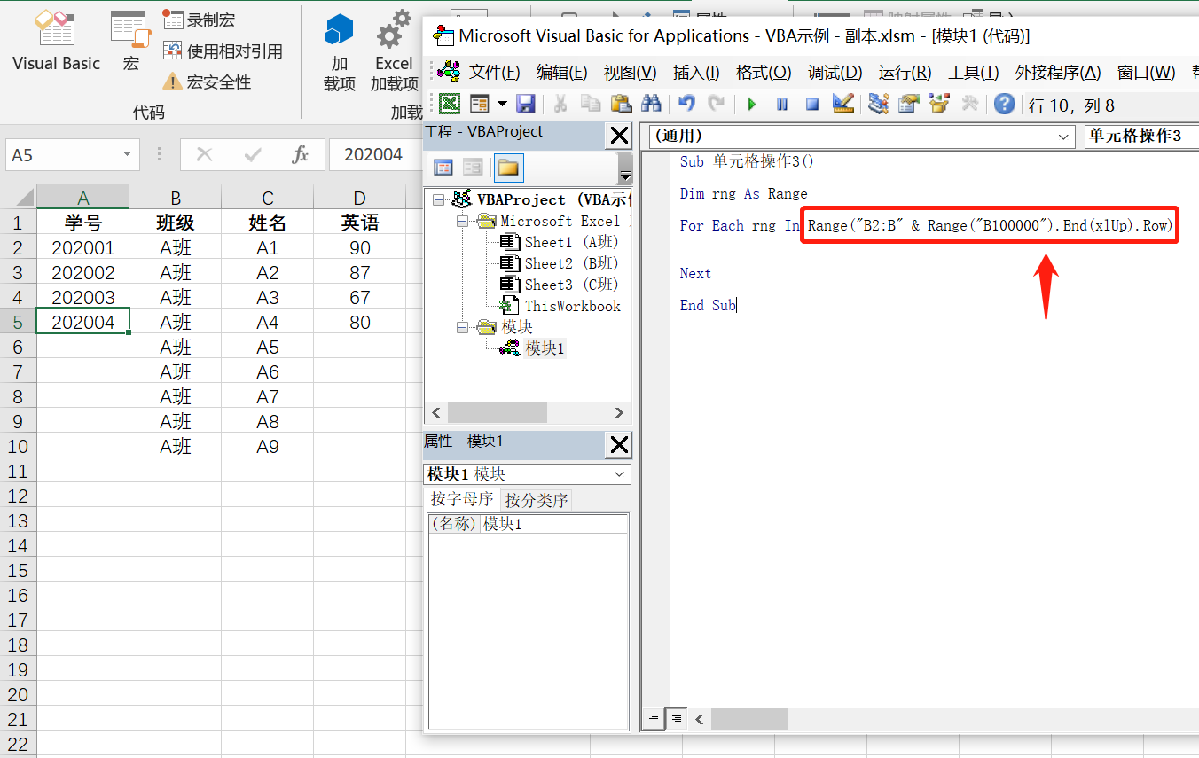Save the VBA project with the floppy icon
The width and height of the screenshot is (1199, 758).
coord(526,104)
